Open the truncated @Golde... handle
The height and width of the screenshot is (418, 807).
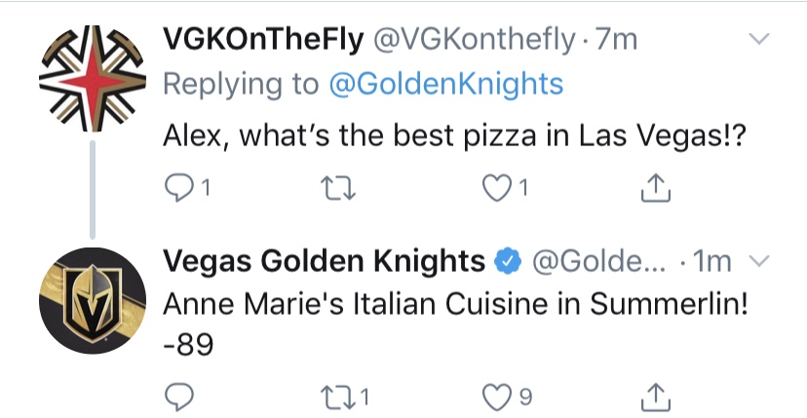pyautogui.click(x=599, y=261)
